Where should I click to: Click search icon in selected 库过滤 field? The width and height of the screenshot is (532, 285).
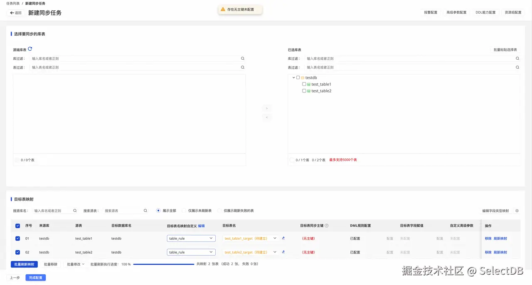[x=517, y=58]
